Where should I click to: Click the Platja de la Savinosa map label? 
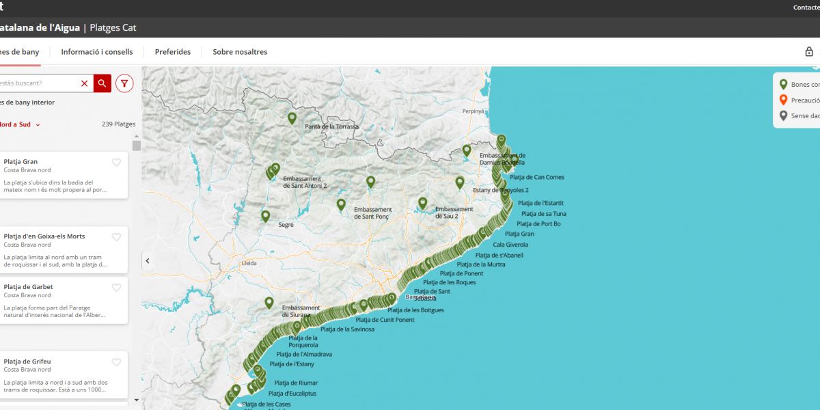click(347, 329)
